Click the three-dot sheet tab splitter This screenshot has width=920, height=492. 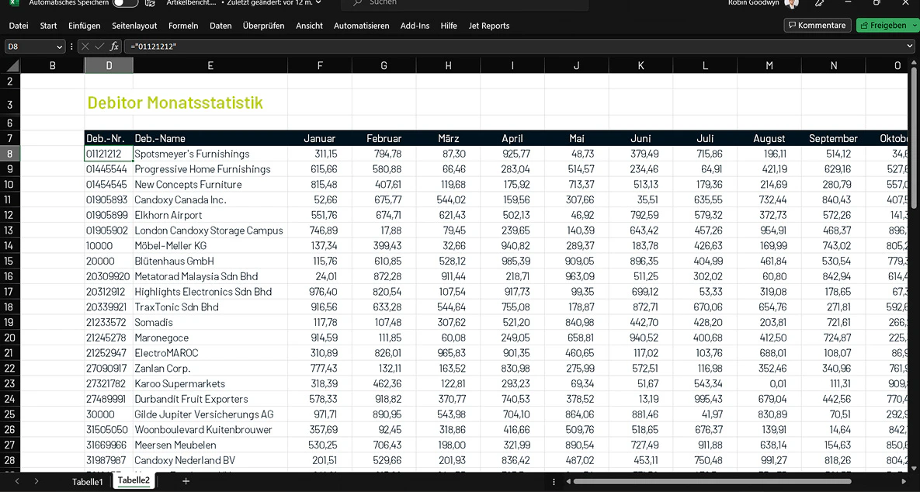(554, 481)
